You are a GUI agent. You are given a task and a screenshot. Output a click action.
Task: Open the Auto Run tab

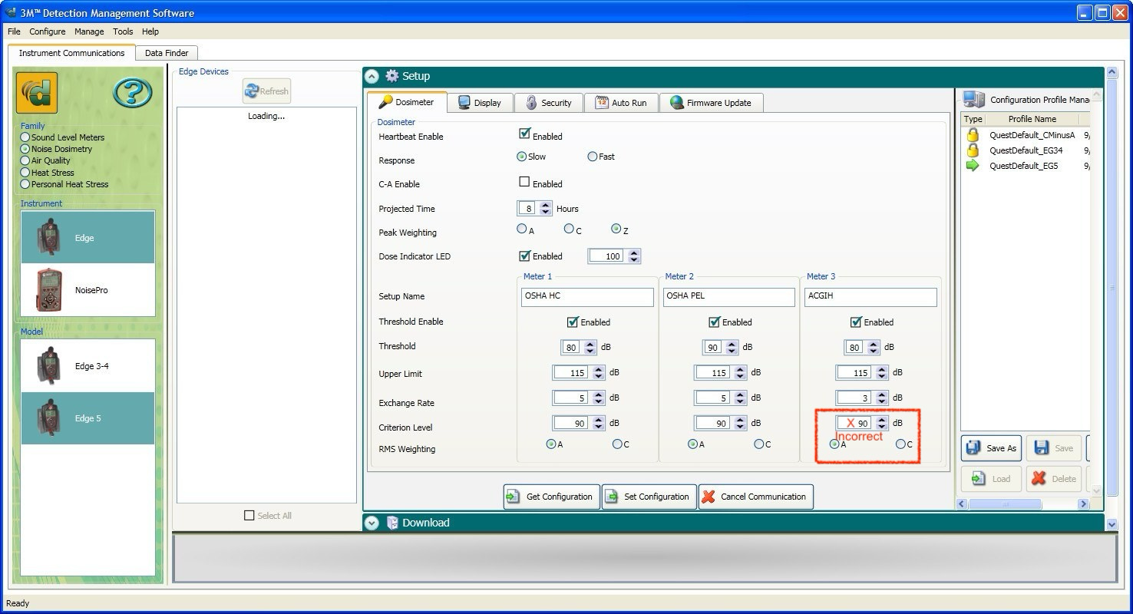[621, 103]
